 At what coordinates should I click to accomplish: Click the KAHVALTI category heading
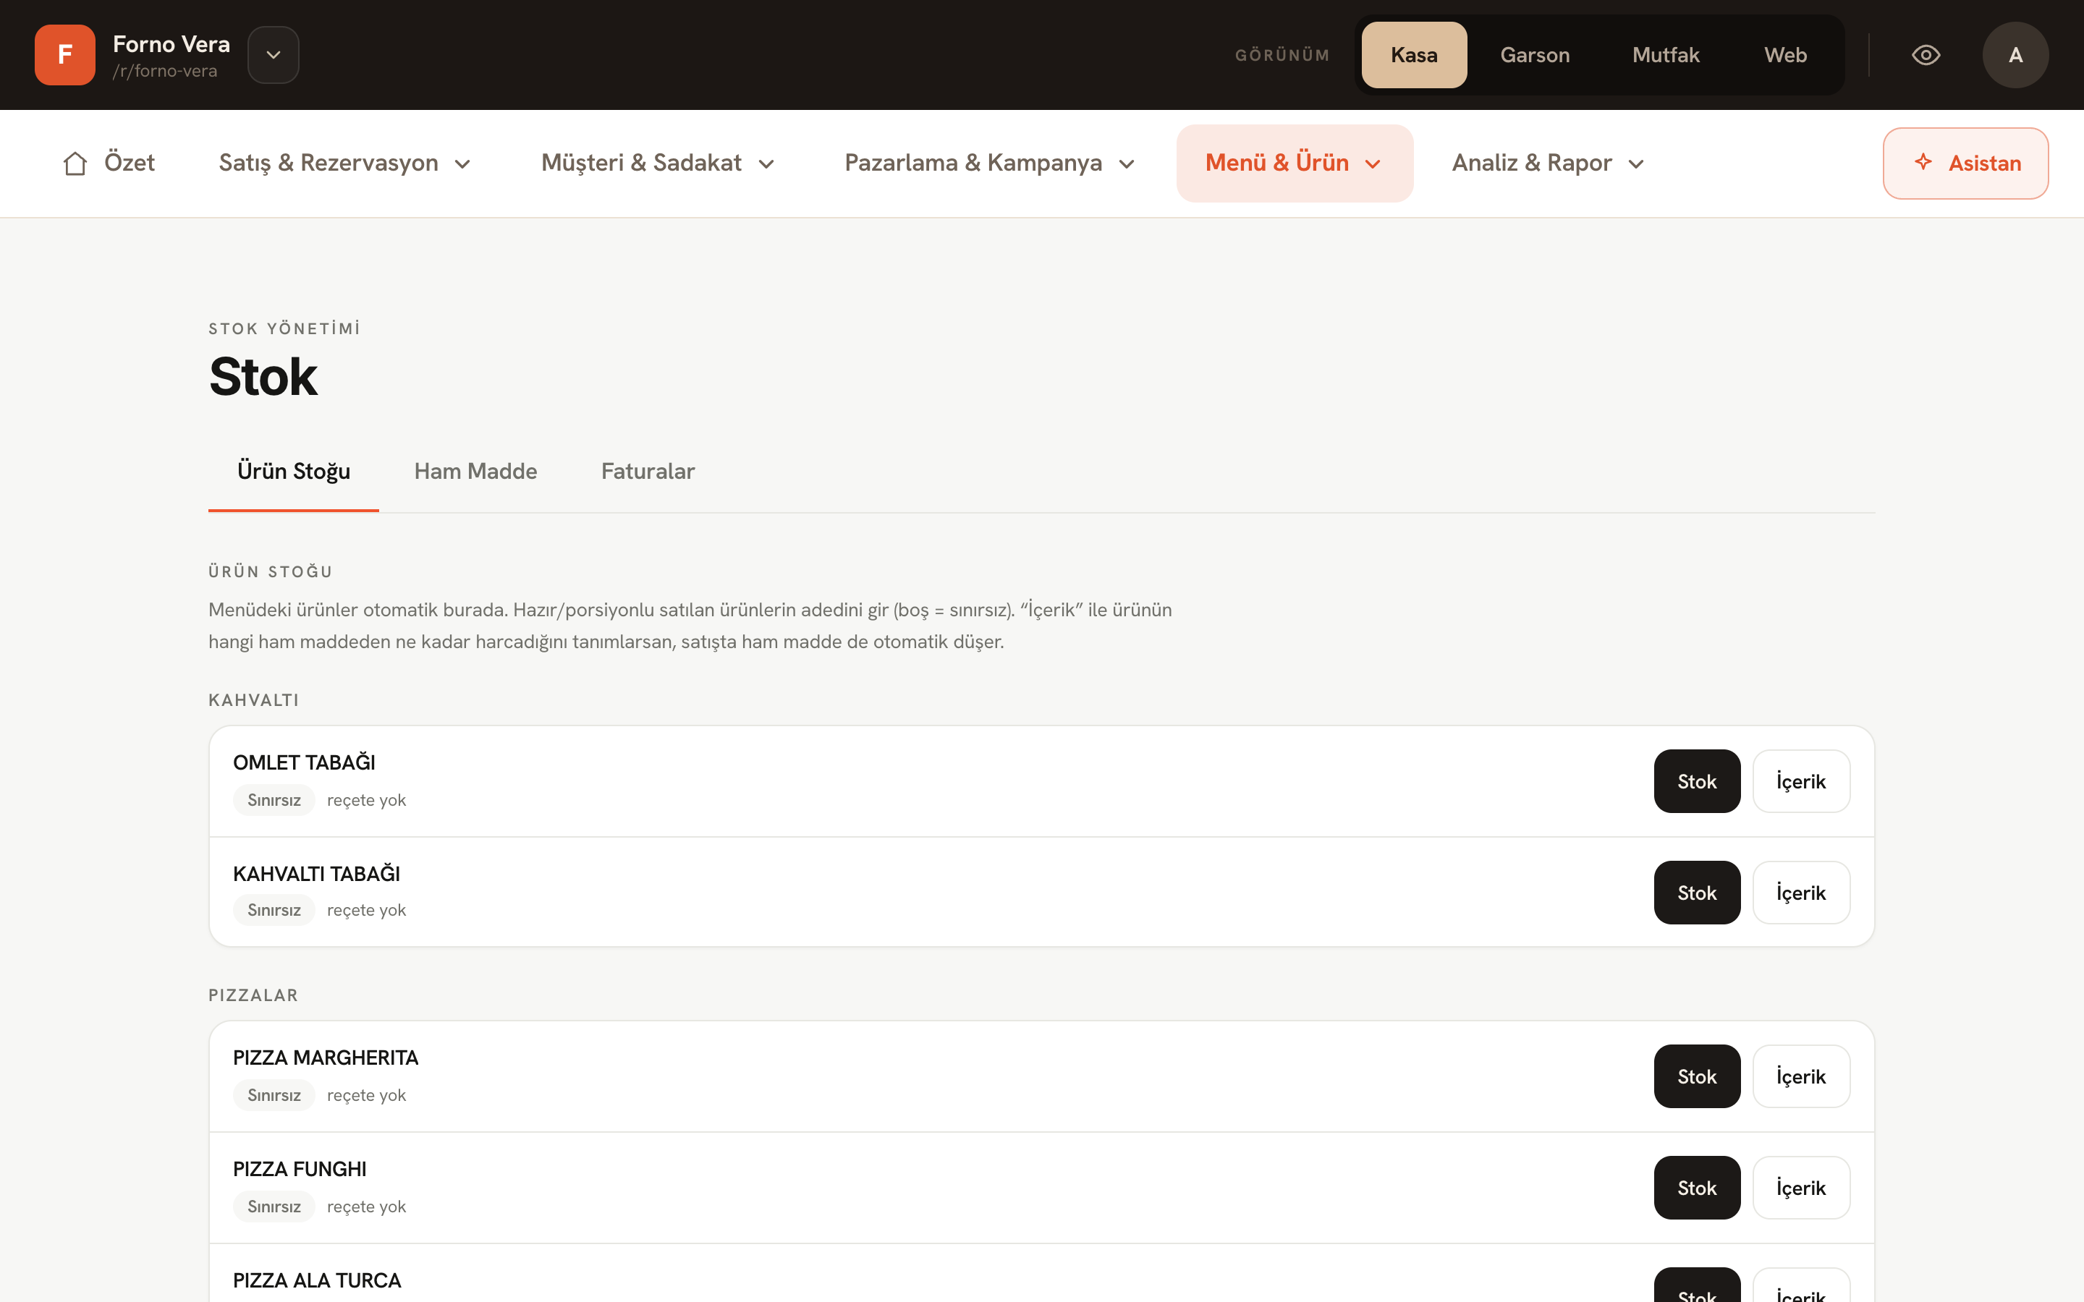coord(253,700)
